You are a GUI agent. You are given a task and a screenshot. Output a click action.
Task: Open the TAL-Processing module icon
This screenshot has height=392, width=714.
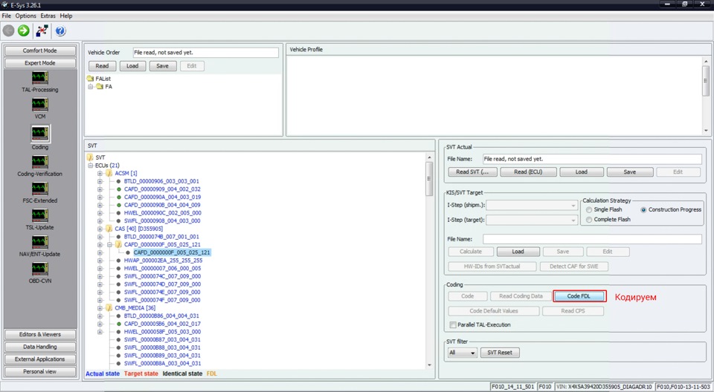click(40, 78)
